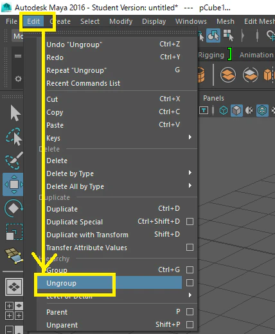Close the open Edit menu header
This screenshot has height=334, width=275.
(x=33, y=21)
